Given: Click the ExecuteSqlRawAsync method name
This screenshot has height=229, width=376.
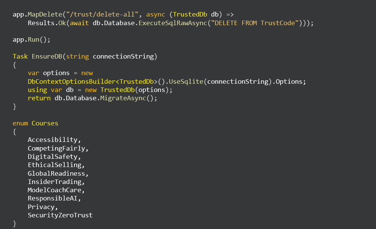Looking at the screenshot, I should [173, 23].
